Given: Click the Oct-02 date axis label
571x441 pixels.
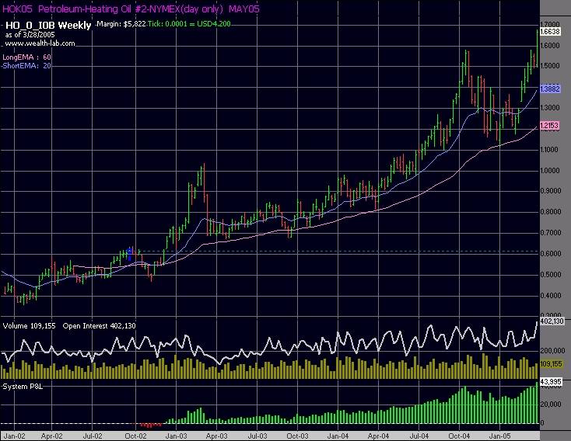Looking at the screenshot, I should [135, 436].
